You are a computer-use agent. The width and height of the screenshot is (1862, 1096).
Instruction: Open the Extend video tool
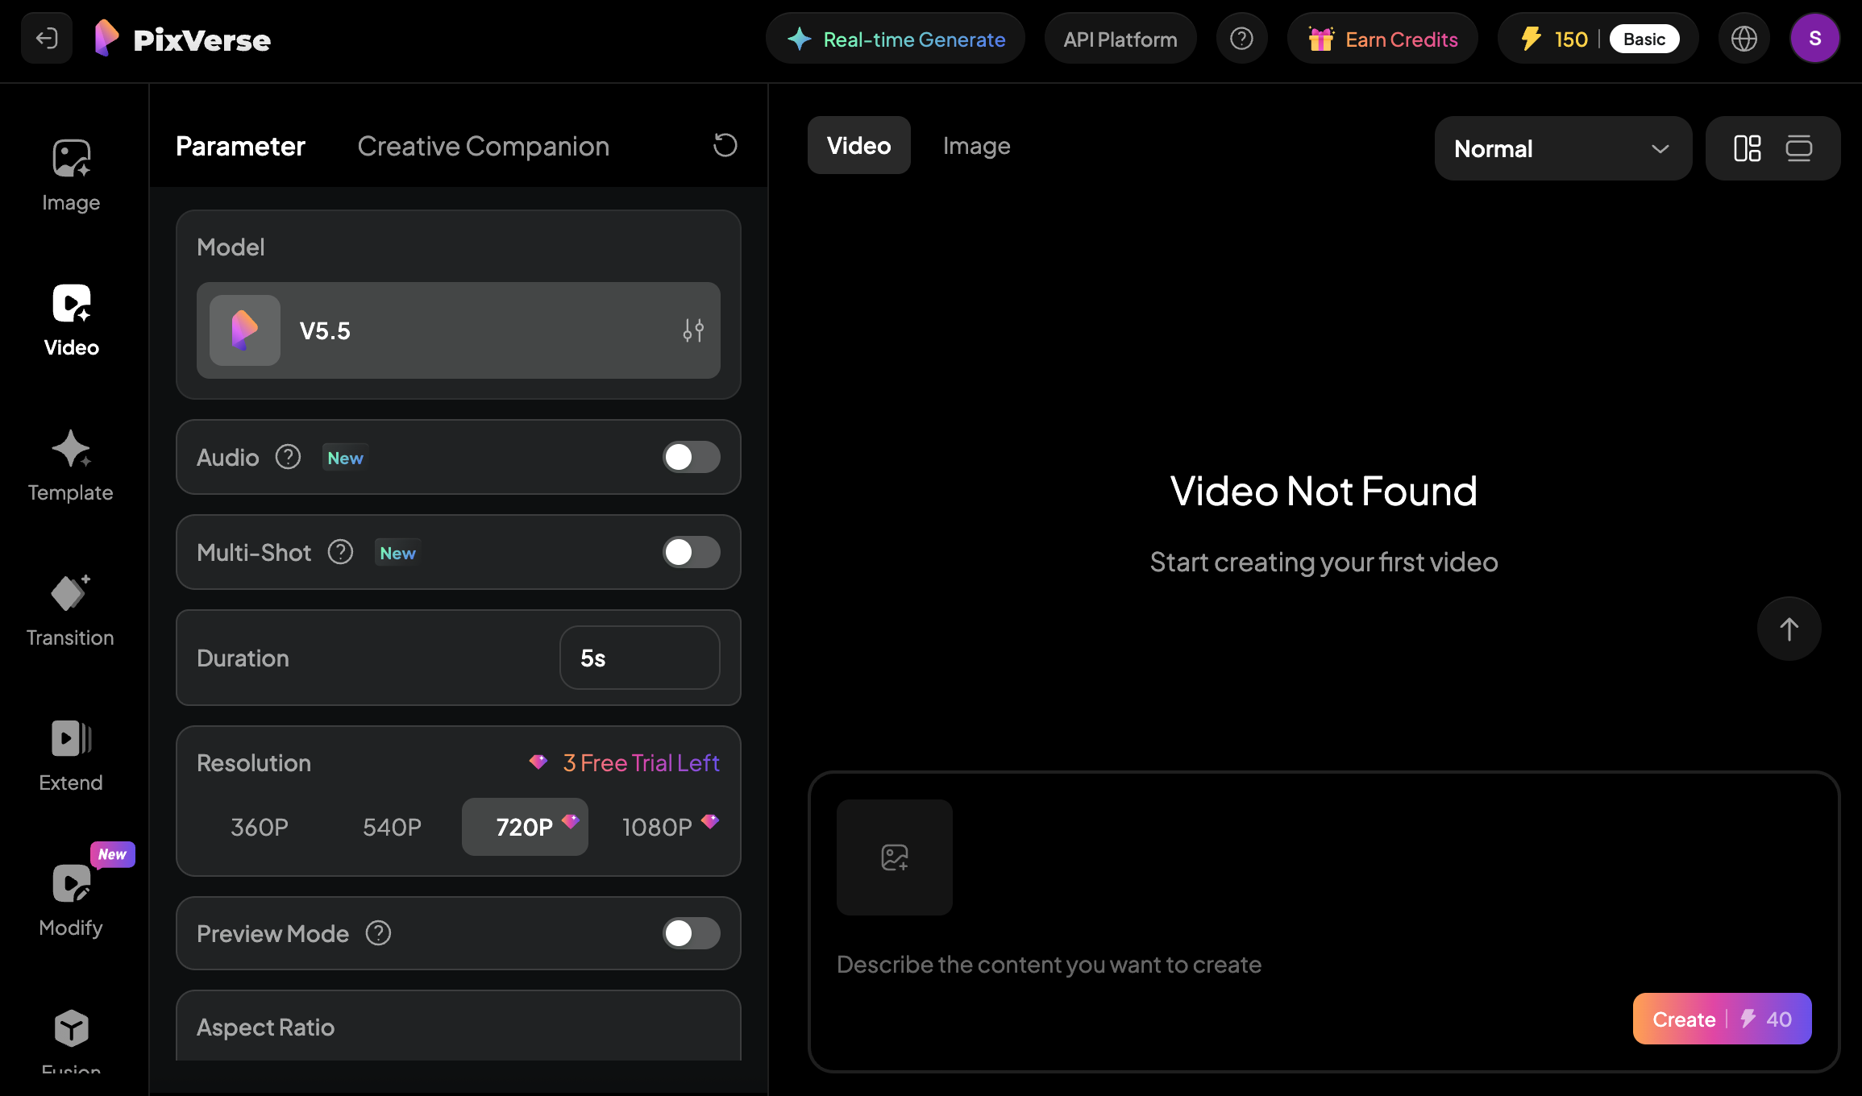[71, 755]
